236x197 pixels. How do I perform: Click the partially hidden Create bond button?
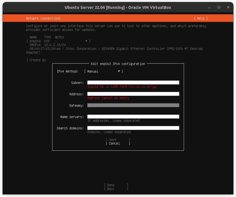36,60
